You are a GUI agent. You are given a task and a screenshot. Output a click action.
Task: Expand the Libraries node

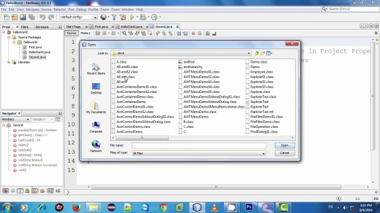click(9, 62)
